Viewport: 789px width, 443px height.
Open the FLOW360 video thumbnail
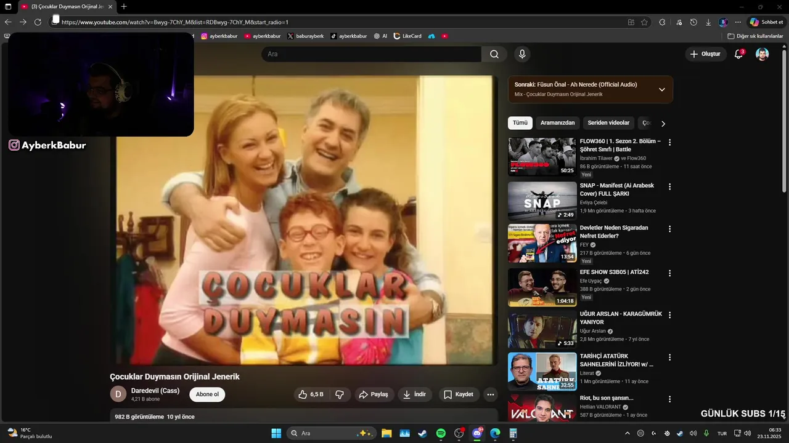[x=542, y=156]
